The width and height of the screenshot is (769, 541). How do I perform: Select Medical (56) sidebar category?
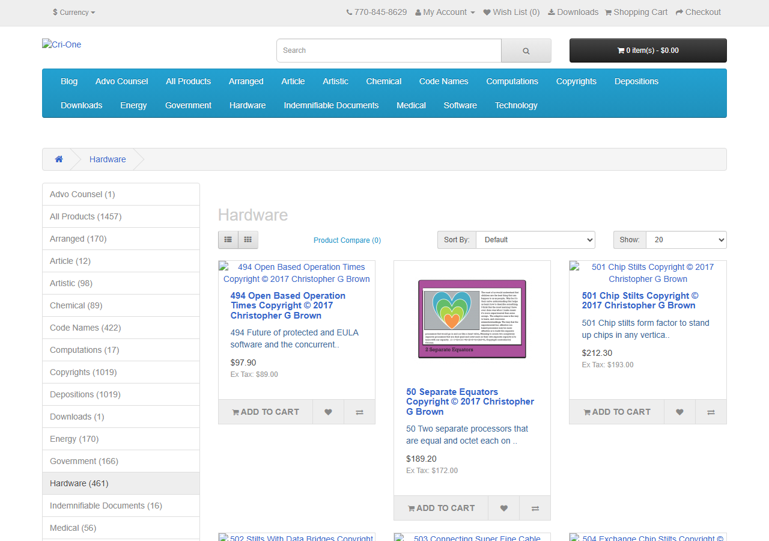121,528
